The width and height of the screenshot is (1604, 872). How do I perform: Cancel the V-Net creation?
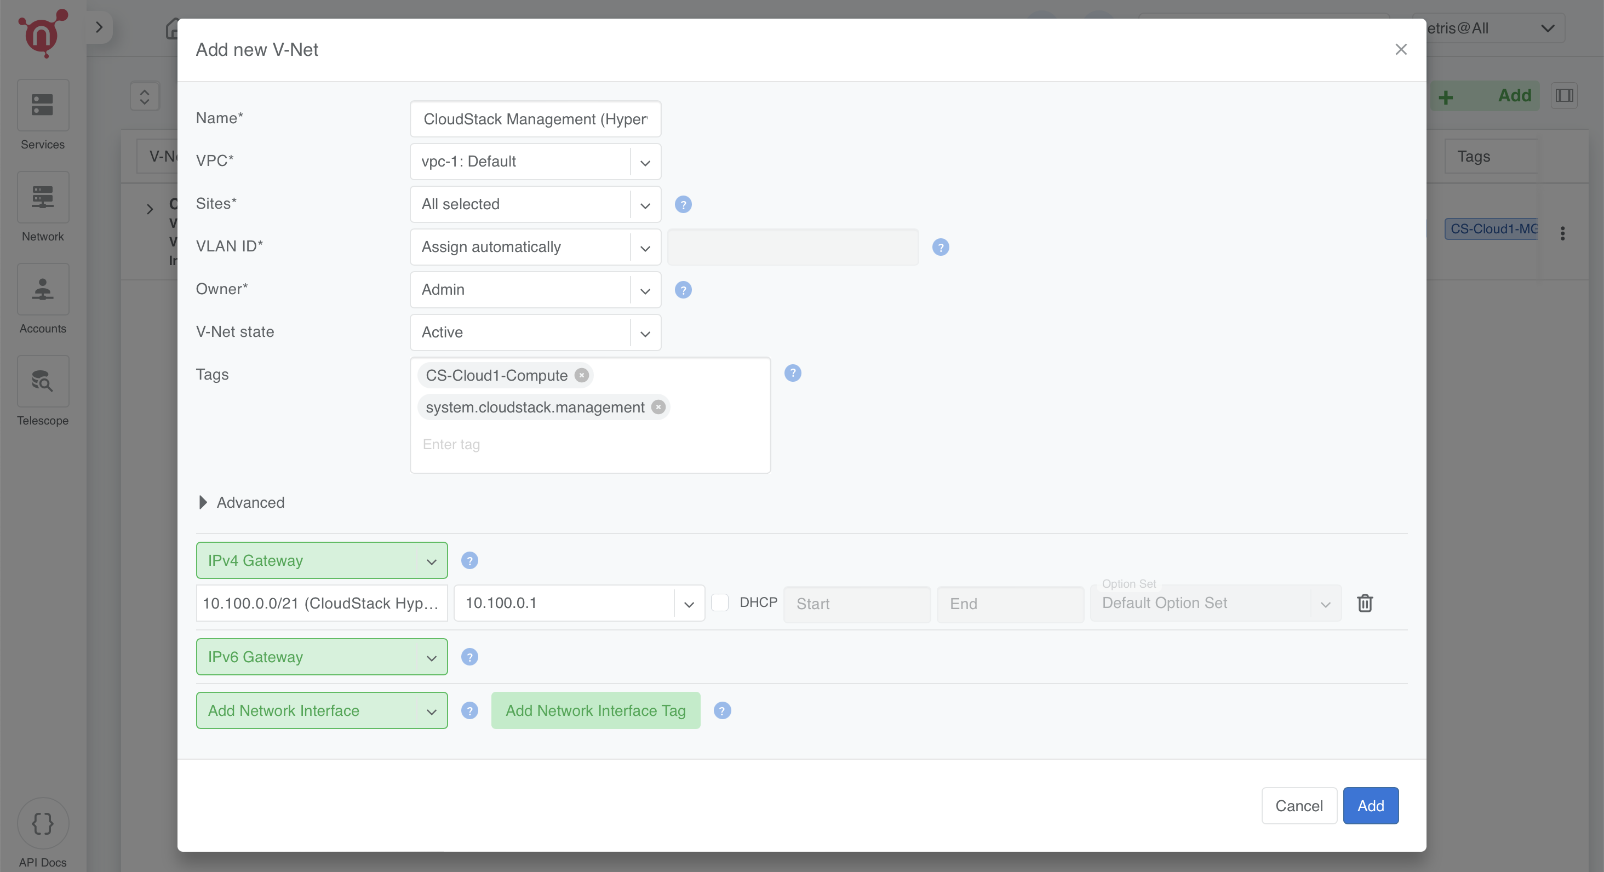[1298, 805]
